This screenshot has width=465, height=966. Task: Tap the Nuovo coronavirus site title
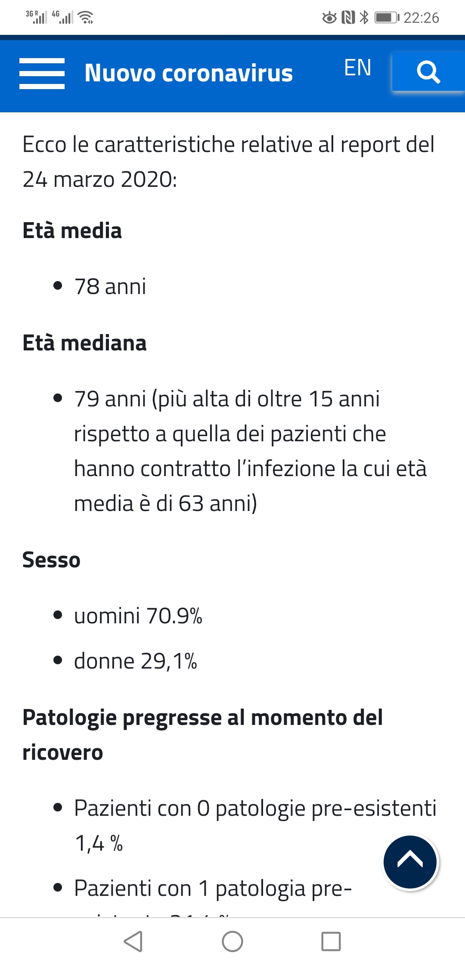[x=189, y=73]
